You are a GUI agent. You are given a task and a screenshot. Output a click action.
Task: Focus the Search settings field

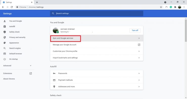(x=97, y=13)
